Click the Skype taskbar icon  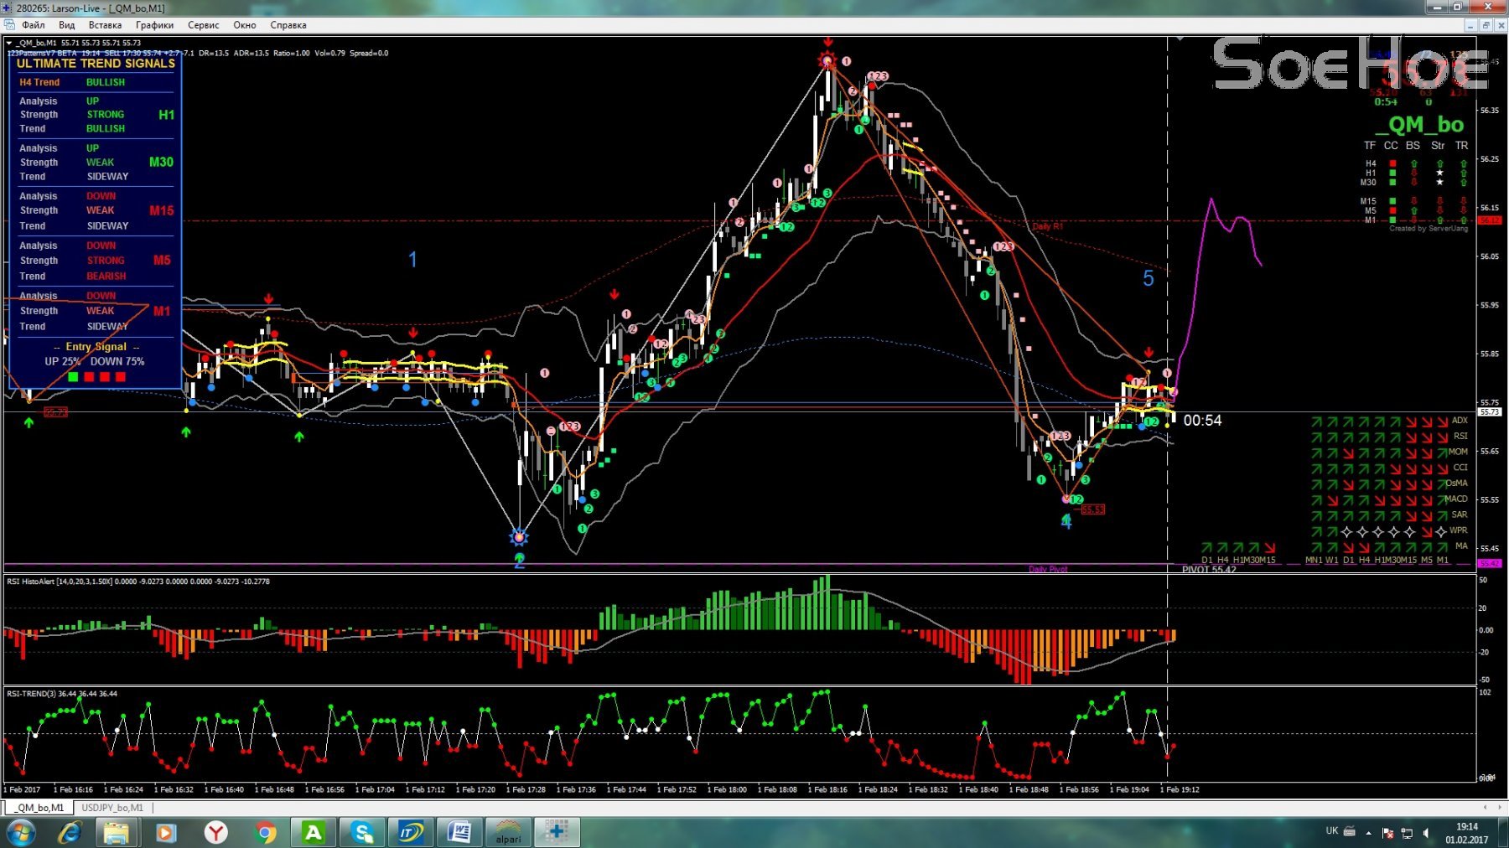pyautogui.click(x=362, y=832)
